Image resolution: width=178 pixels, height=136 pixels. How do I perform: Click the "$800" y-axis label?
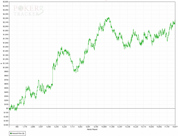(x=6, y=75)
